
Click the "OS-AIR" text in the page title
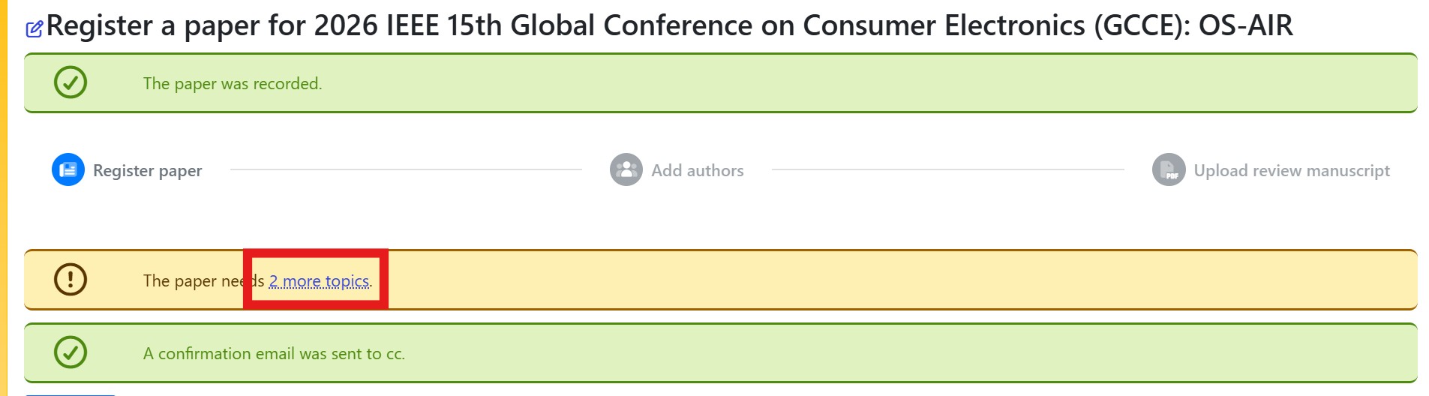1245,26
